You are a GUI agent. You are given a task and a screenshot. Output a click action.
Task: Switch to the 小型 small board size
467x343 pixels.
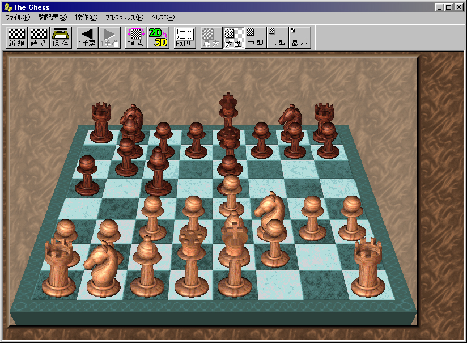tap(277, 37)
